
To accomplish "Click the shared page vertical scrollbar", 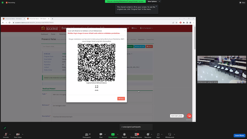I will [195, 38].
